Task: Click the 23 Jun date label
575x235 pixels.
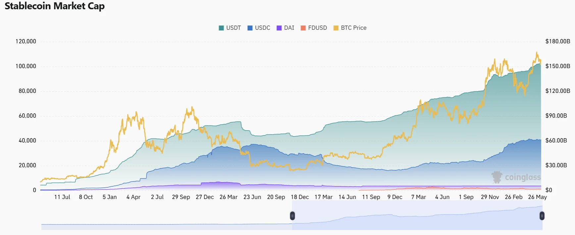Action: [x=252, y=197]
